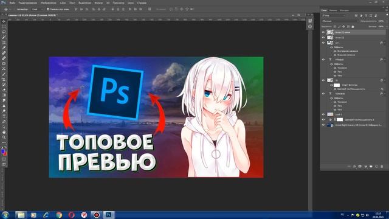Open the 'Редактирование' menu

pyautogui.click(x=28, y=2)
